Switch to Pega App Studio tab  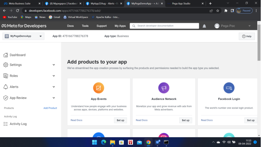(x=181, y=3)
